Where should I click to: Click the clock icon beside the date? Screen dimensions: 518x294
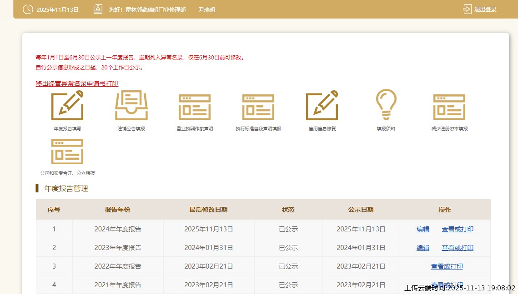[x=28, y=9]
